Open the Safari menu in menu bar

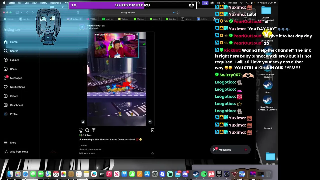coord(11,3)
